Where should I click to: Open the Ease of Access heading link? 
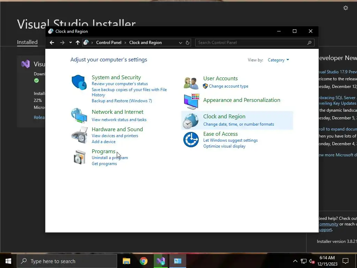pos(220,134)
